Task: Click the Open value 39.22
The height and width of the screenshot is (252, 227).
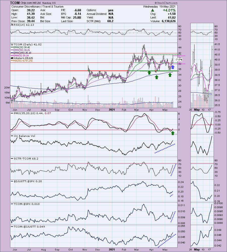Action: pos(31,10)
